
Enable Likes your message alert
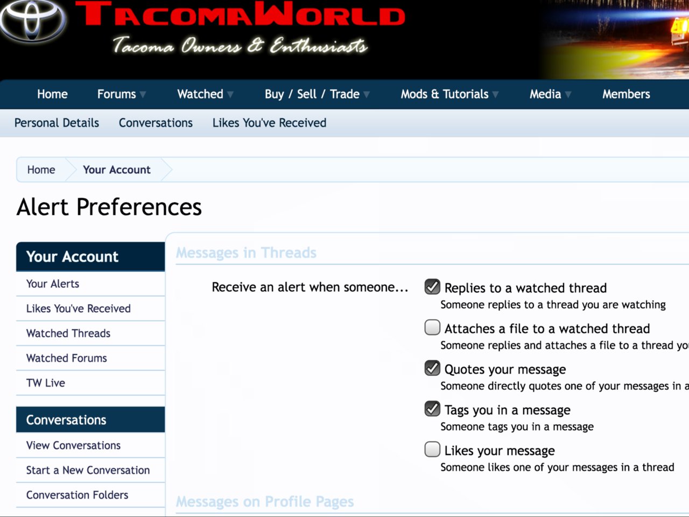[432, 449]
